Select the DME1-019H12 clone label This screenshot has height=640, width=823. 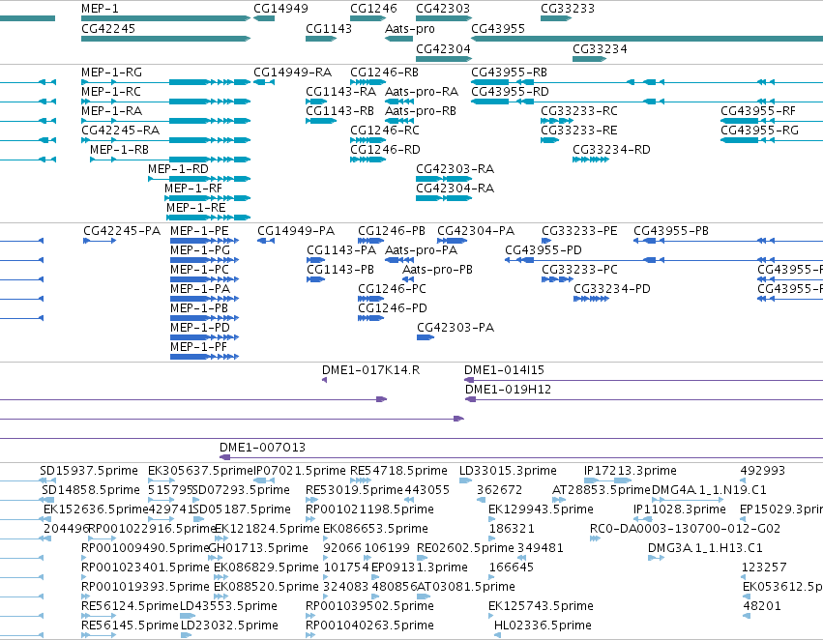(x=508, y=390)
